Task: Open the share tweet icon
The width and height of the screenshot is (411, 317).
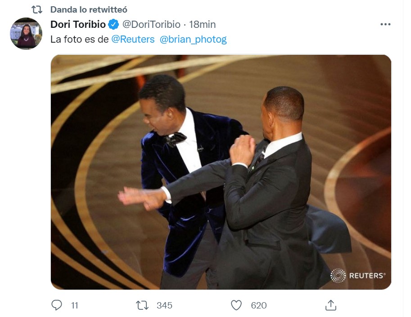Action: click(x=330, y=305)
